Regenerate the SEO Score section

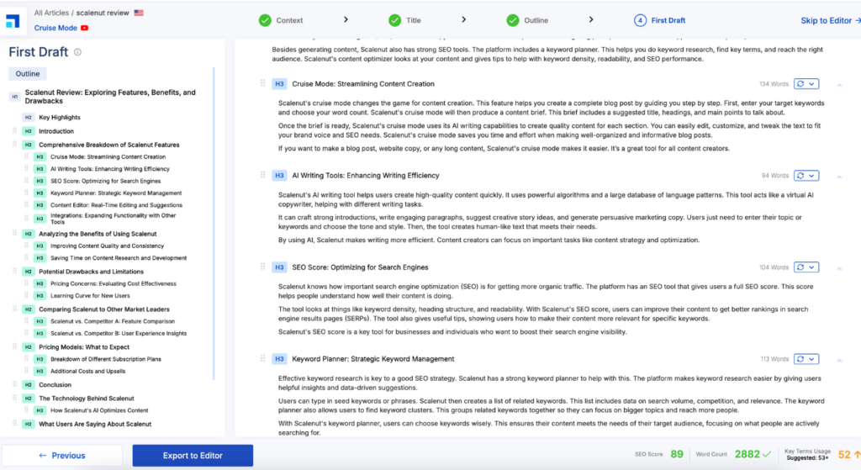coord(800,267)
